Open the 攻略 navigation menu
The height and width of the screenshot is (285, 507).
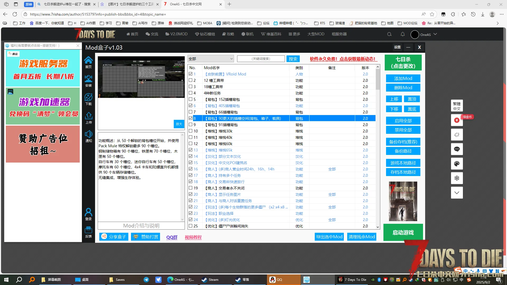coord(228,34)
